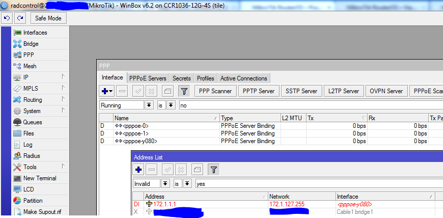
Task: Click the Undo arrow icon
Action: click(x=7, y=18)
